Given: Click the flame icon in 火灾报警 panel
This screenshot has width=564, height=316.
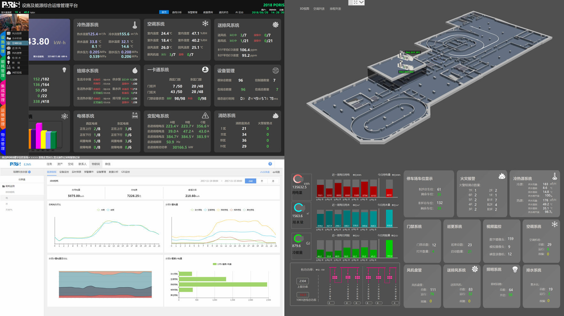Looking at the screenshot, I should tap(502, 176).
